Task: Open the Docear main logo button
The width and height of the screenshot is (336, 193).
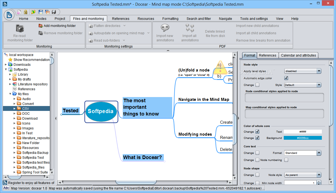Action: (x=9, y=15)
